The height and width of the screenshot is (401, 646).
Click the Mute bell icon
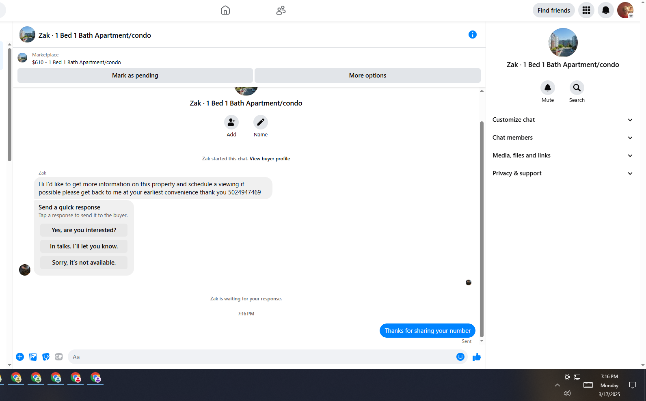[x=548, y=88]
